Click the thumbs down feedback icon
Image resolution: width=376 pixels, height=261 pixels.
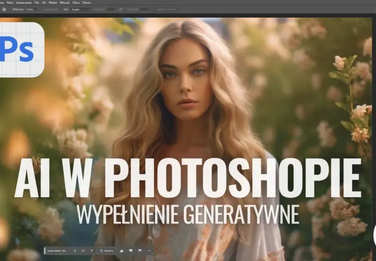[x=131, y=251]
